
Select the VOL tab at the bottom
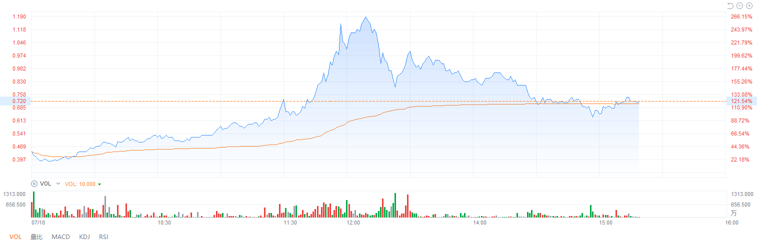coord(15,236)
